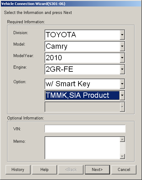
Task: Click the VIN: label
Action: [x=17, y=129]
